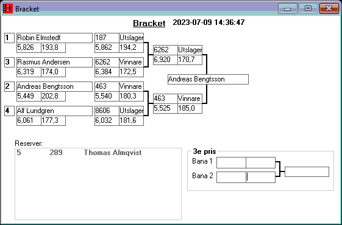Click the 5,826 reaction time field
Viewport: 342px width, 225px height.
pos(29,47)
